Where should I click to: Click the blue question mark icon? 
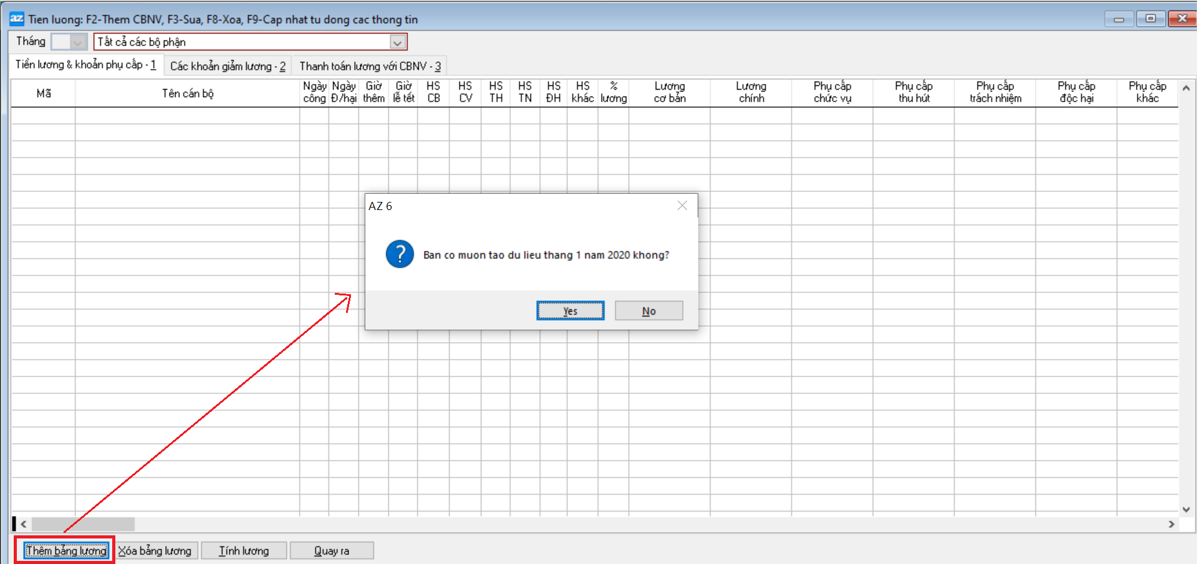point(400,254)
